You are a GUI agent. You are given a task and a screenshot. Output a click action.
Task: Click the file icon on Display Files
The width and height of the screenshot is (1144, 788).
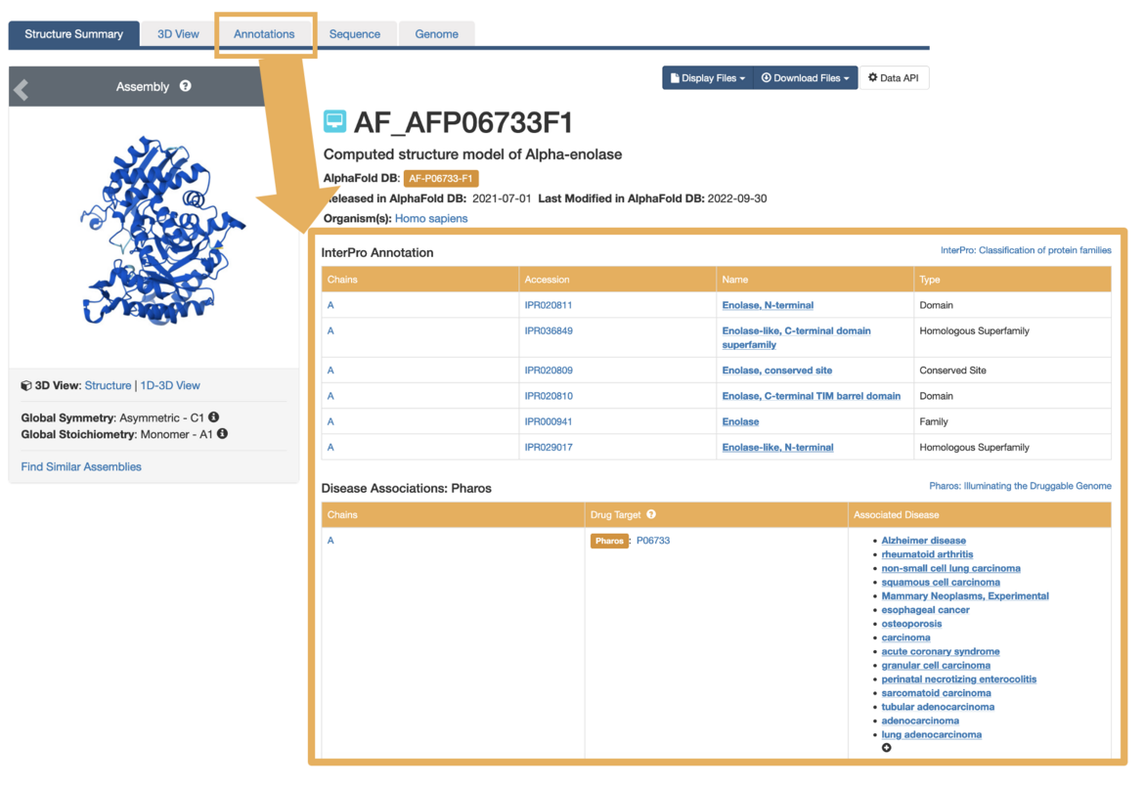(x=675, y=77)
